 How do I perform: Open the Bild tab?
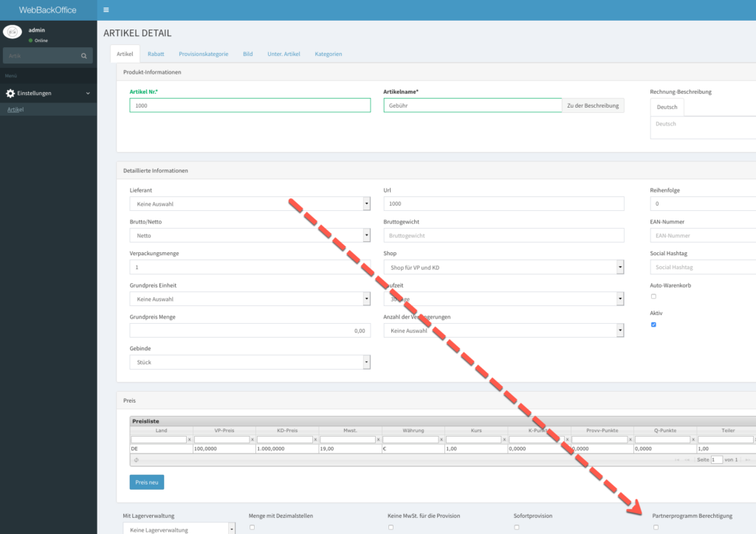pos(248,54)
